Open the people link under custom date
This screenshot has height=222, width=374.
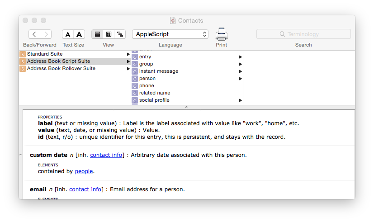[x=84, y=171]
